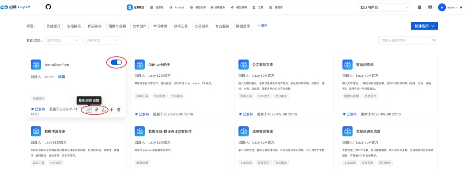Open the GitHub repository icon
Viewport: 467px width, 169px height.
tap(48, 7)
